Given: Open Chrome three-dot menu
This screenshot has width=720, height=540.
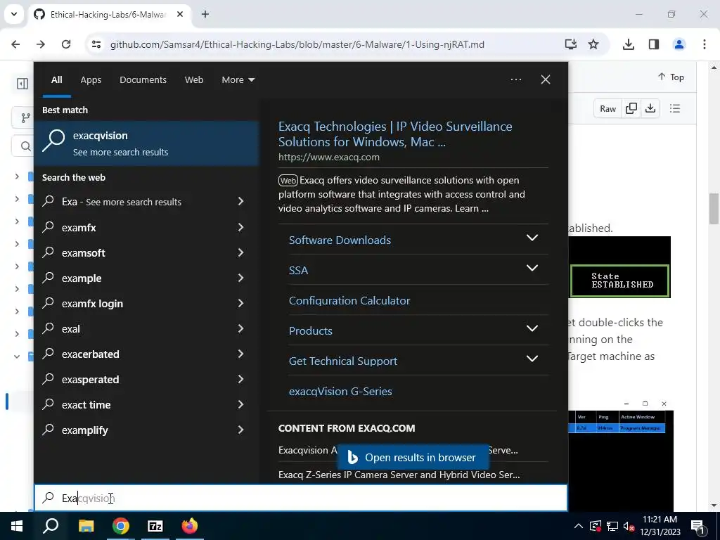Looking at the screenshot, I should [x=704, y=44].
